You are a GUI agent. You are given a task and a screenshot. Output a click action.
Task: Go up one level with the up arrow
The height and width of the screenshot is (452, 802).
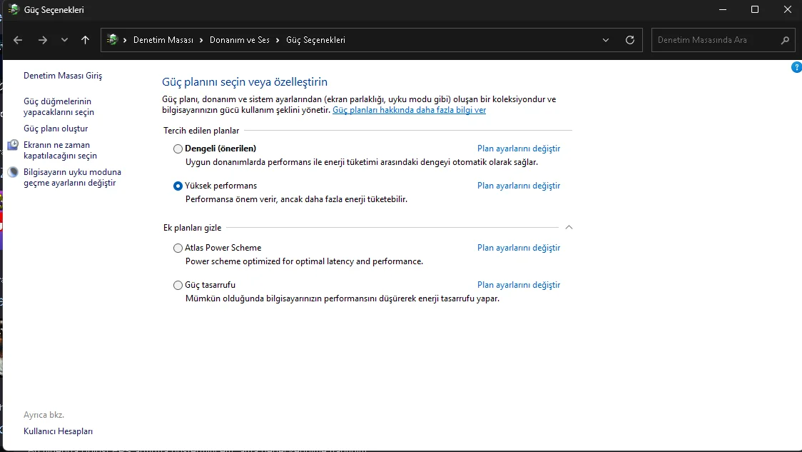pos(85,40)
